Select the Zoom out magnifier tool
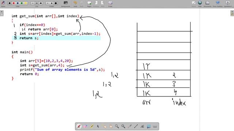Screen dimensions: 234x131 (123, 126)
